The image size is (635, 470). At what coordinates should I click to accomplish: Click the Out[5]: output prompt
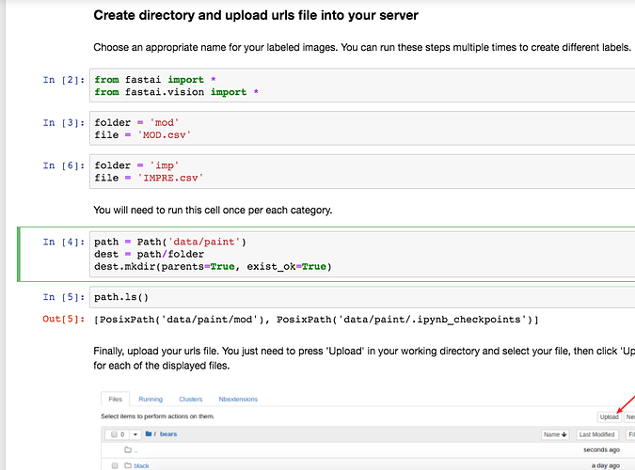pyautogui.click(x=64, y=319)
